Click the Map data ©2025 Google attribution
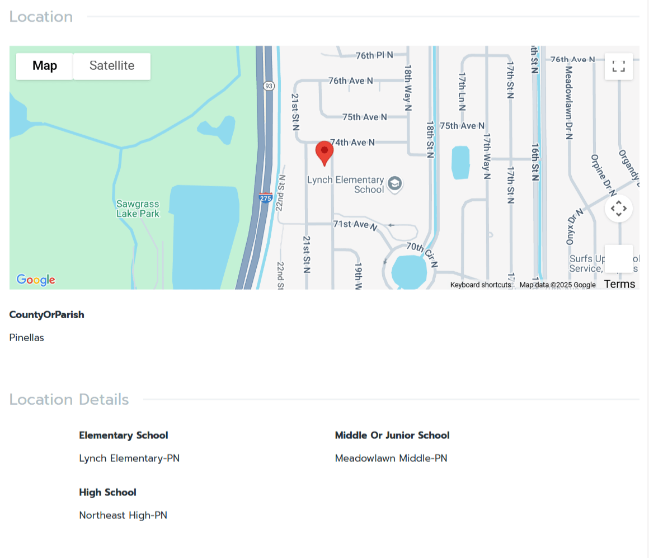This screenshot has height=558, width=649. click(x=557, y=285)
